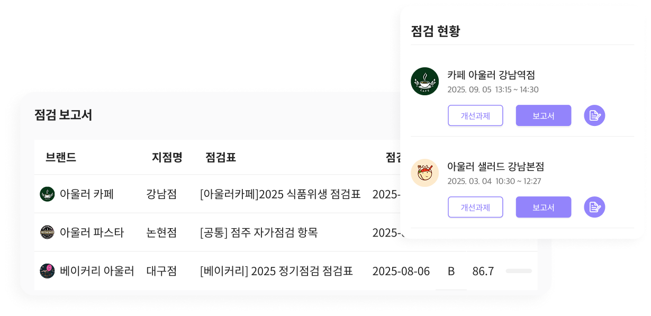This screenshot has width=651, height=316.
Task: Click the 베이커리 아울러 brand icon in table
Action: [47, 272]
